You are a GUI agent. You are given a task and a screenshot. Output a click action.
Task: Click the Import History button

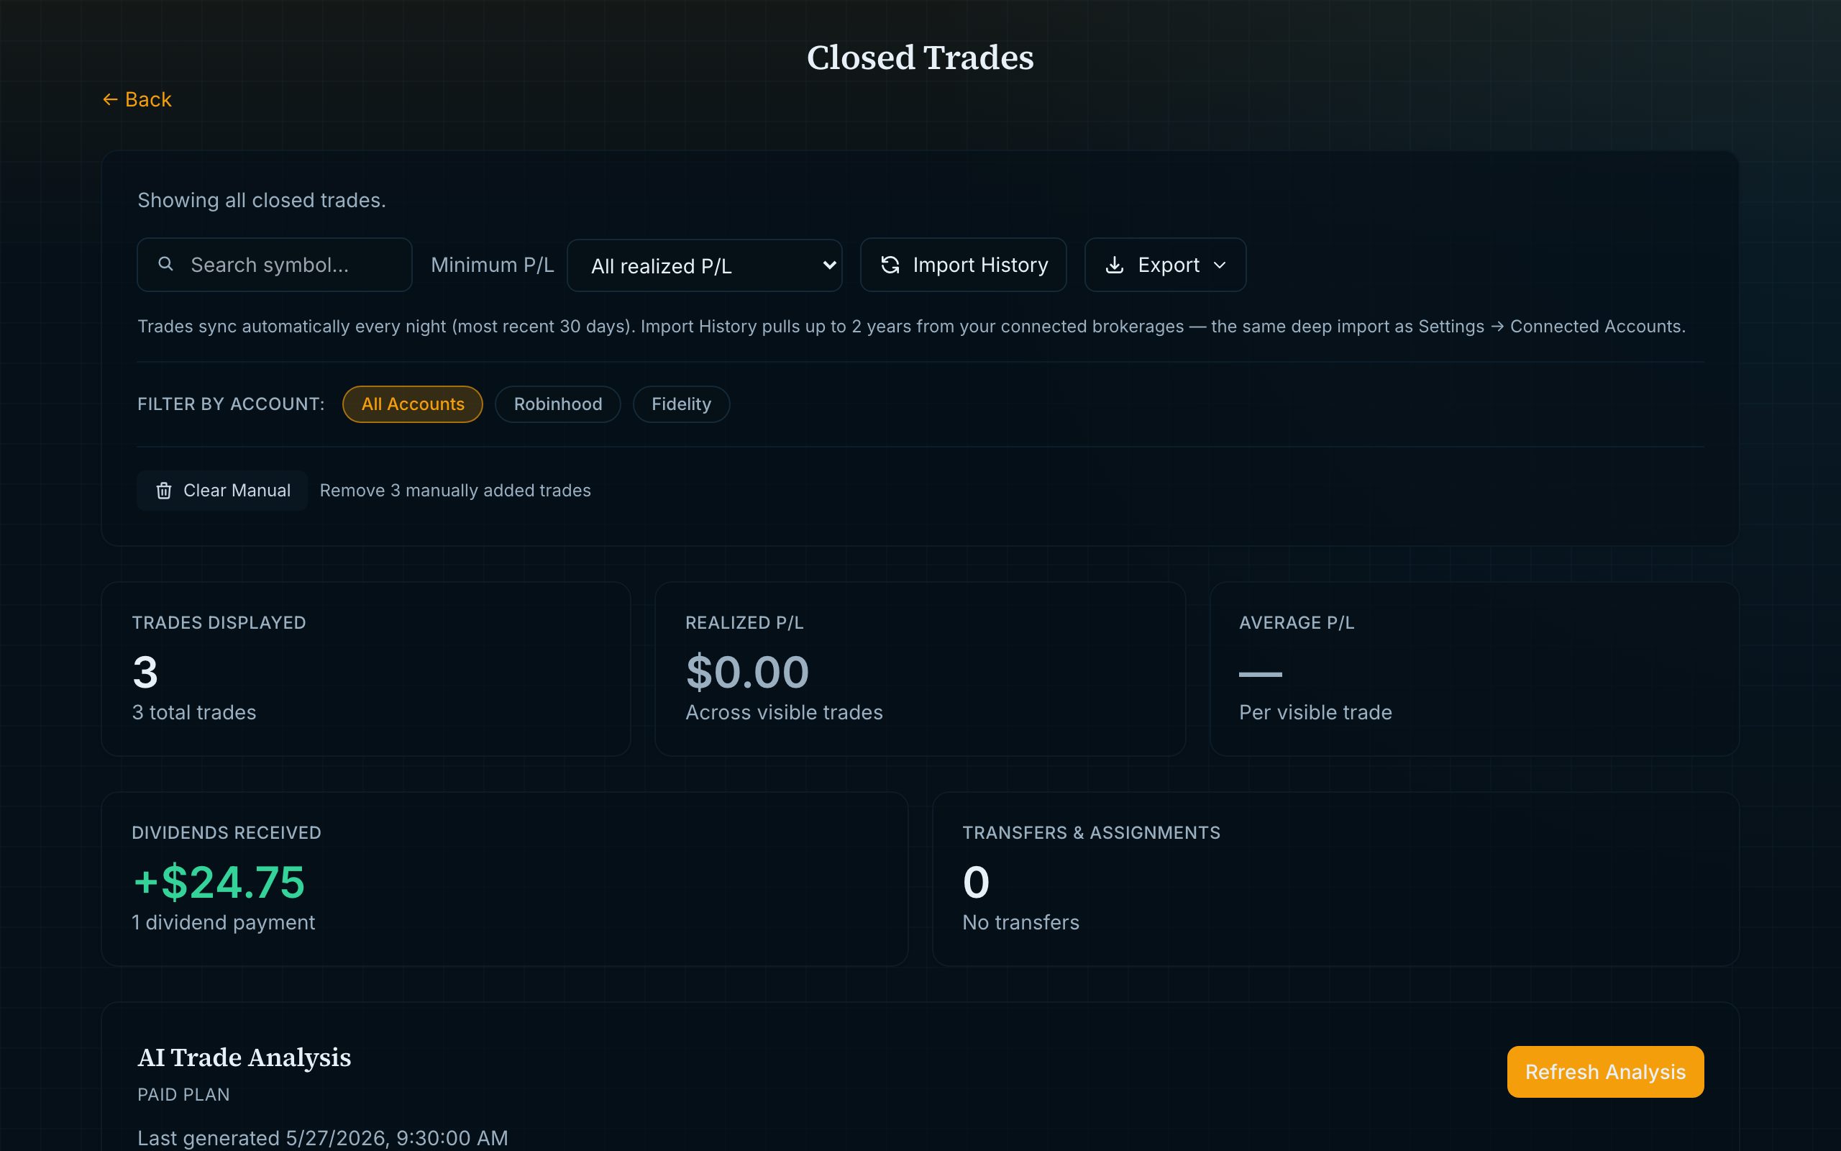pyautogui.click(x=963, y=265)
